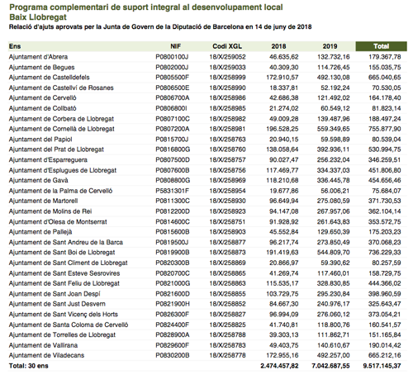
Task: Click code 18/X/258986 for Cervelló
Action: click(227, 98)
